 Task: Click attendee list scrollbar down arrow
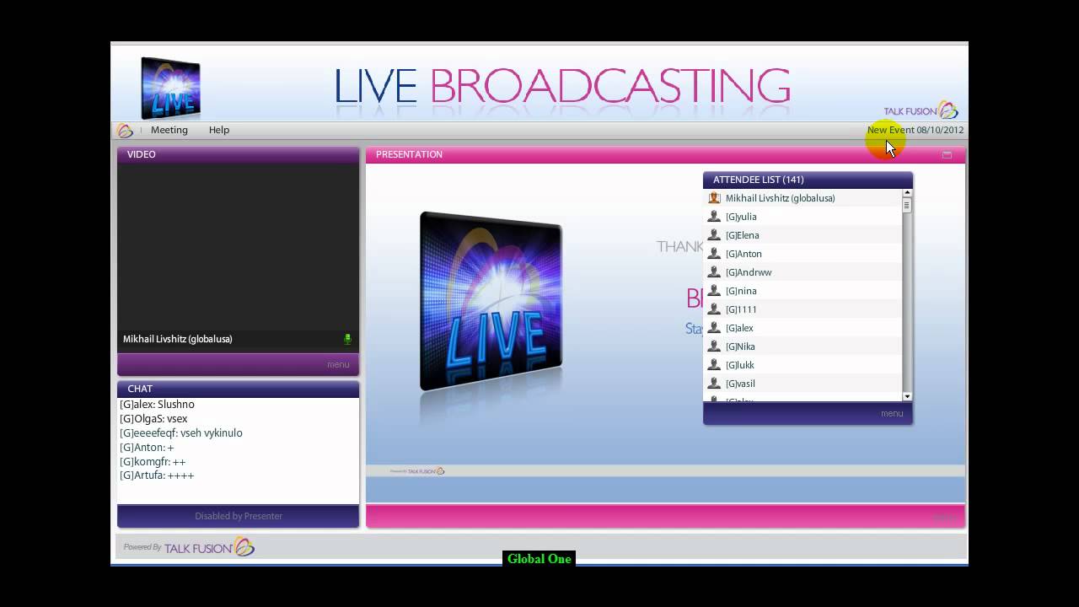[907, 396]
